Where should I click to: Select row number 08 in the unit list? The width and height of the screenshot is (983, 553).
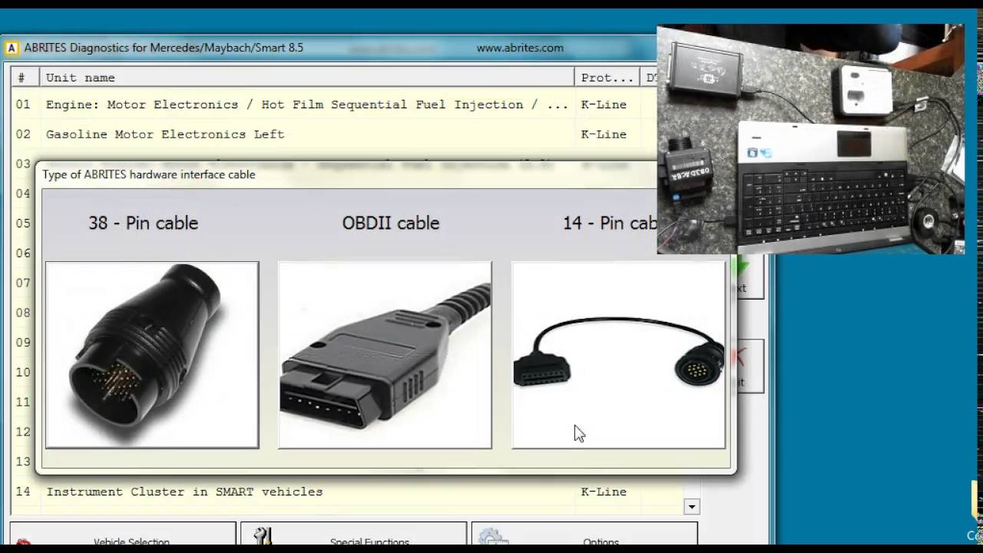(23, 313)
